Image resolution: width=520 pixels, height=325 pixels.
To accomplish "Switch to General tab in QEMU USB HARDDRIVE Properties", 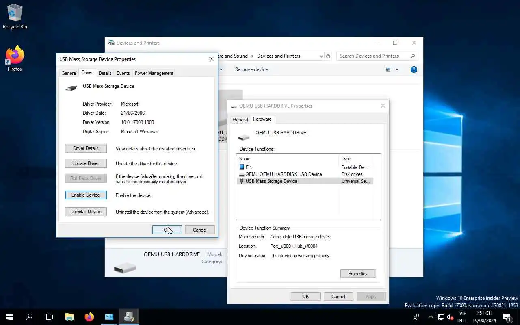I will tap(240, 120).
